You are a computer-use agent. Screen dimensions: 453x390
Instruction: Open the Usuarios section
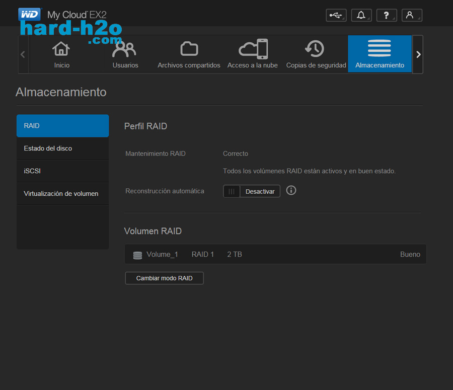[125, 54]
